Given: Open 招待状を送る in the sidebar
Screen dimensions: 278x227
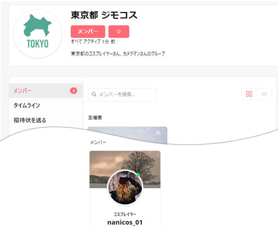Looking at the screenshot, I should point(30,120).
